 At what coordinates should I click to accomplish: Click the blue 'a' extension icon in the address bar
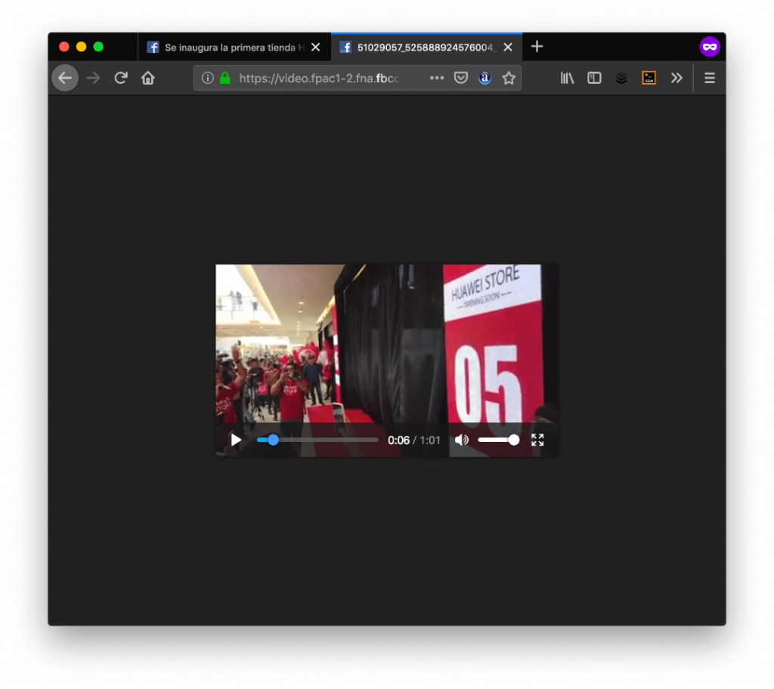[485, 78]
